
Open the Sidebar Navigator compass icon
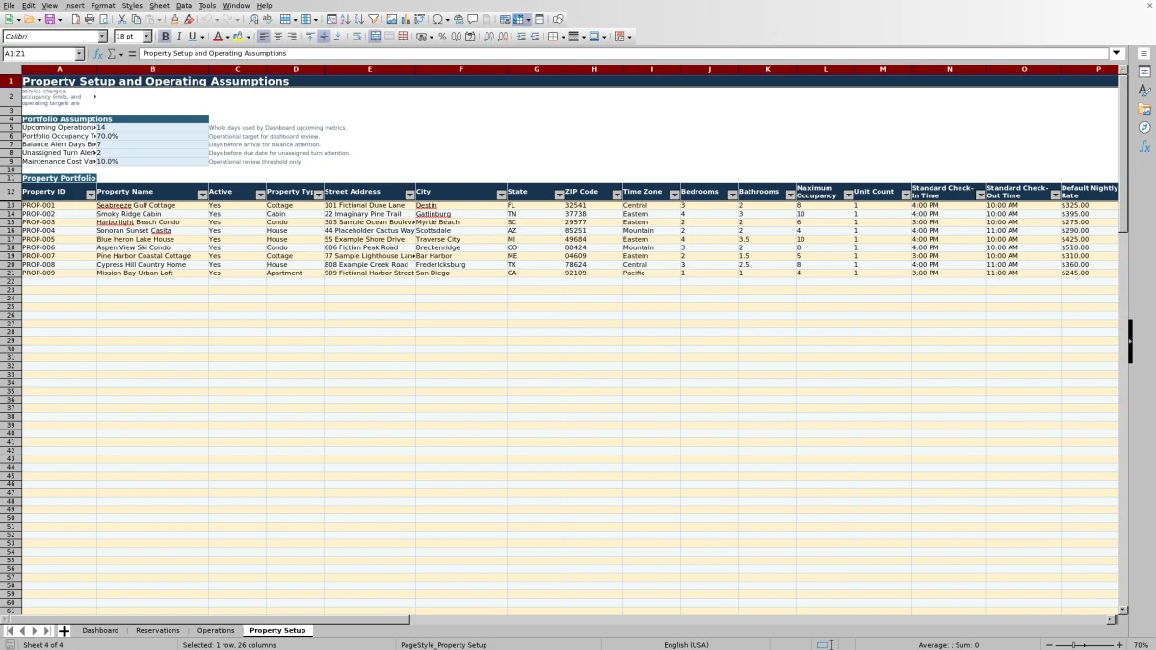coord(1144,127)
